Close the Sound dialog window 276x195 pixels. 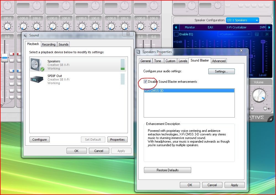click(128, 34)
